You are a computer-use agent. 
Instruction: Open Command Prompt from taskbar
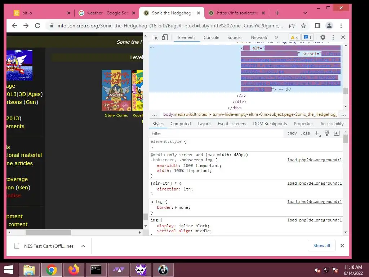point(96,270)
